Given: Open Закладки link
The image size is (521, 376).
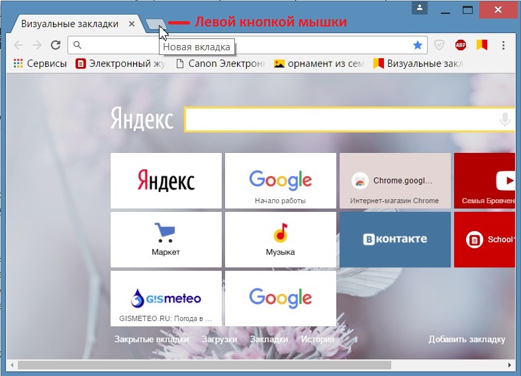Looking at the screenshot, I should (269, 339).
